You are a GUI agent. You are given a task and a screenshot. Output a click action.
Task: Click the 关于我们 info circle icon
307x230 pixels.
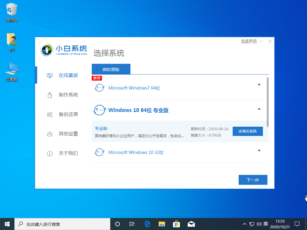(50, 154)
